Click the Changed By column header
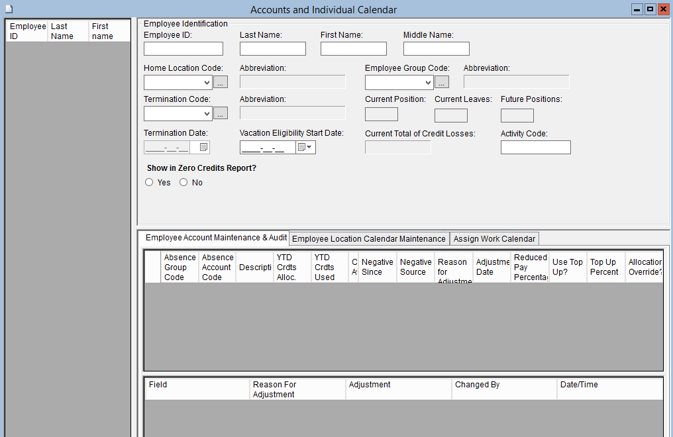The width and height of the screenshot is (673, 437). 504,389
